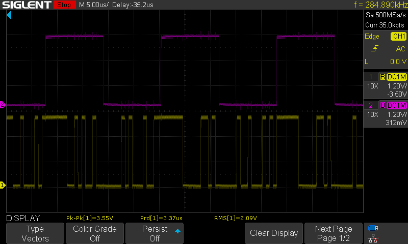Click the red Stop status indicator

click(x=65, y=5)
